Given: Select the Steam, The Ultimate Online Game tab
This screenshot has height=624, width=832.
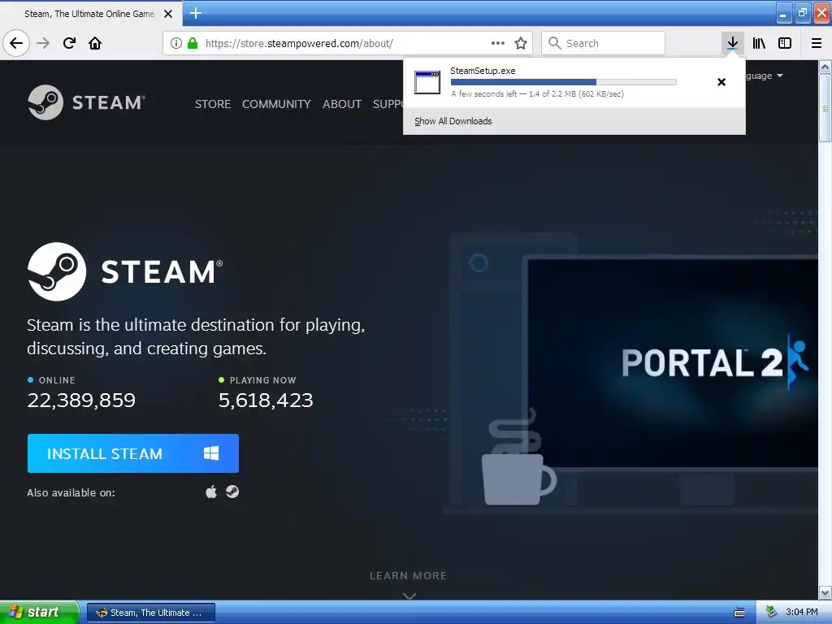Looking at the screenshot, I should pyautogui.click(x=89, y=14).
